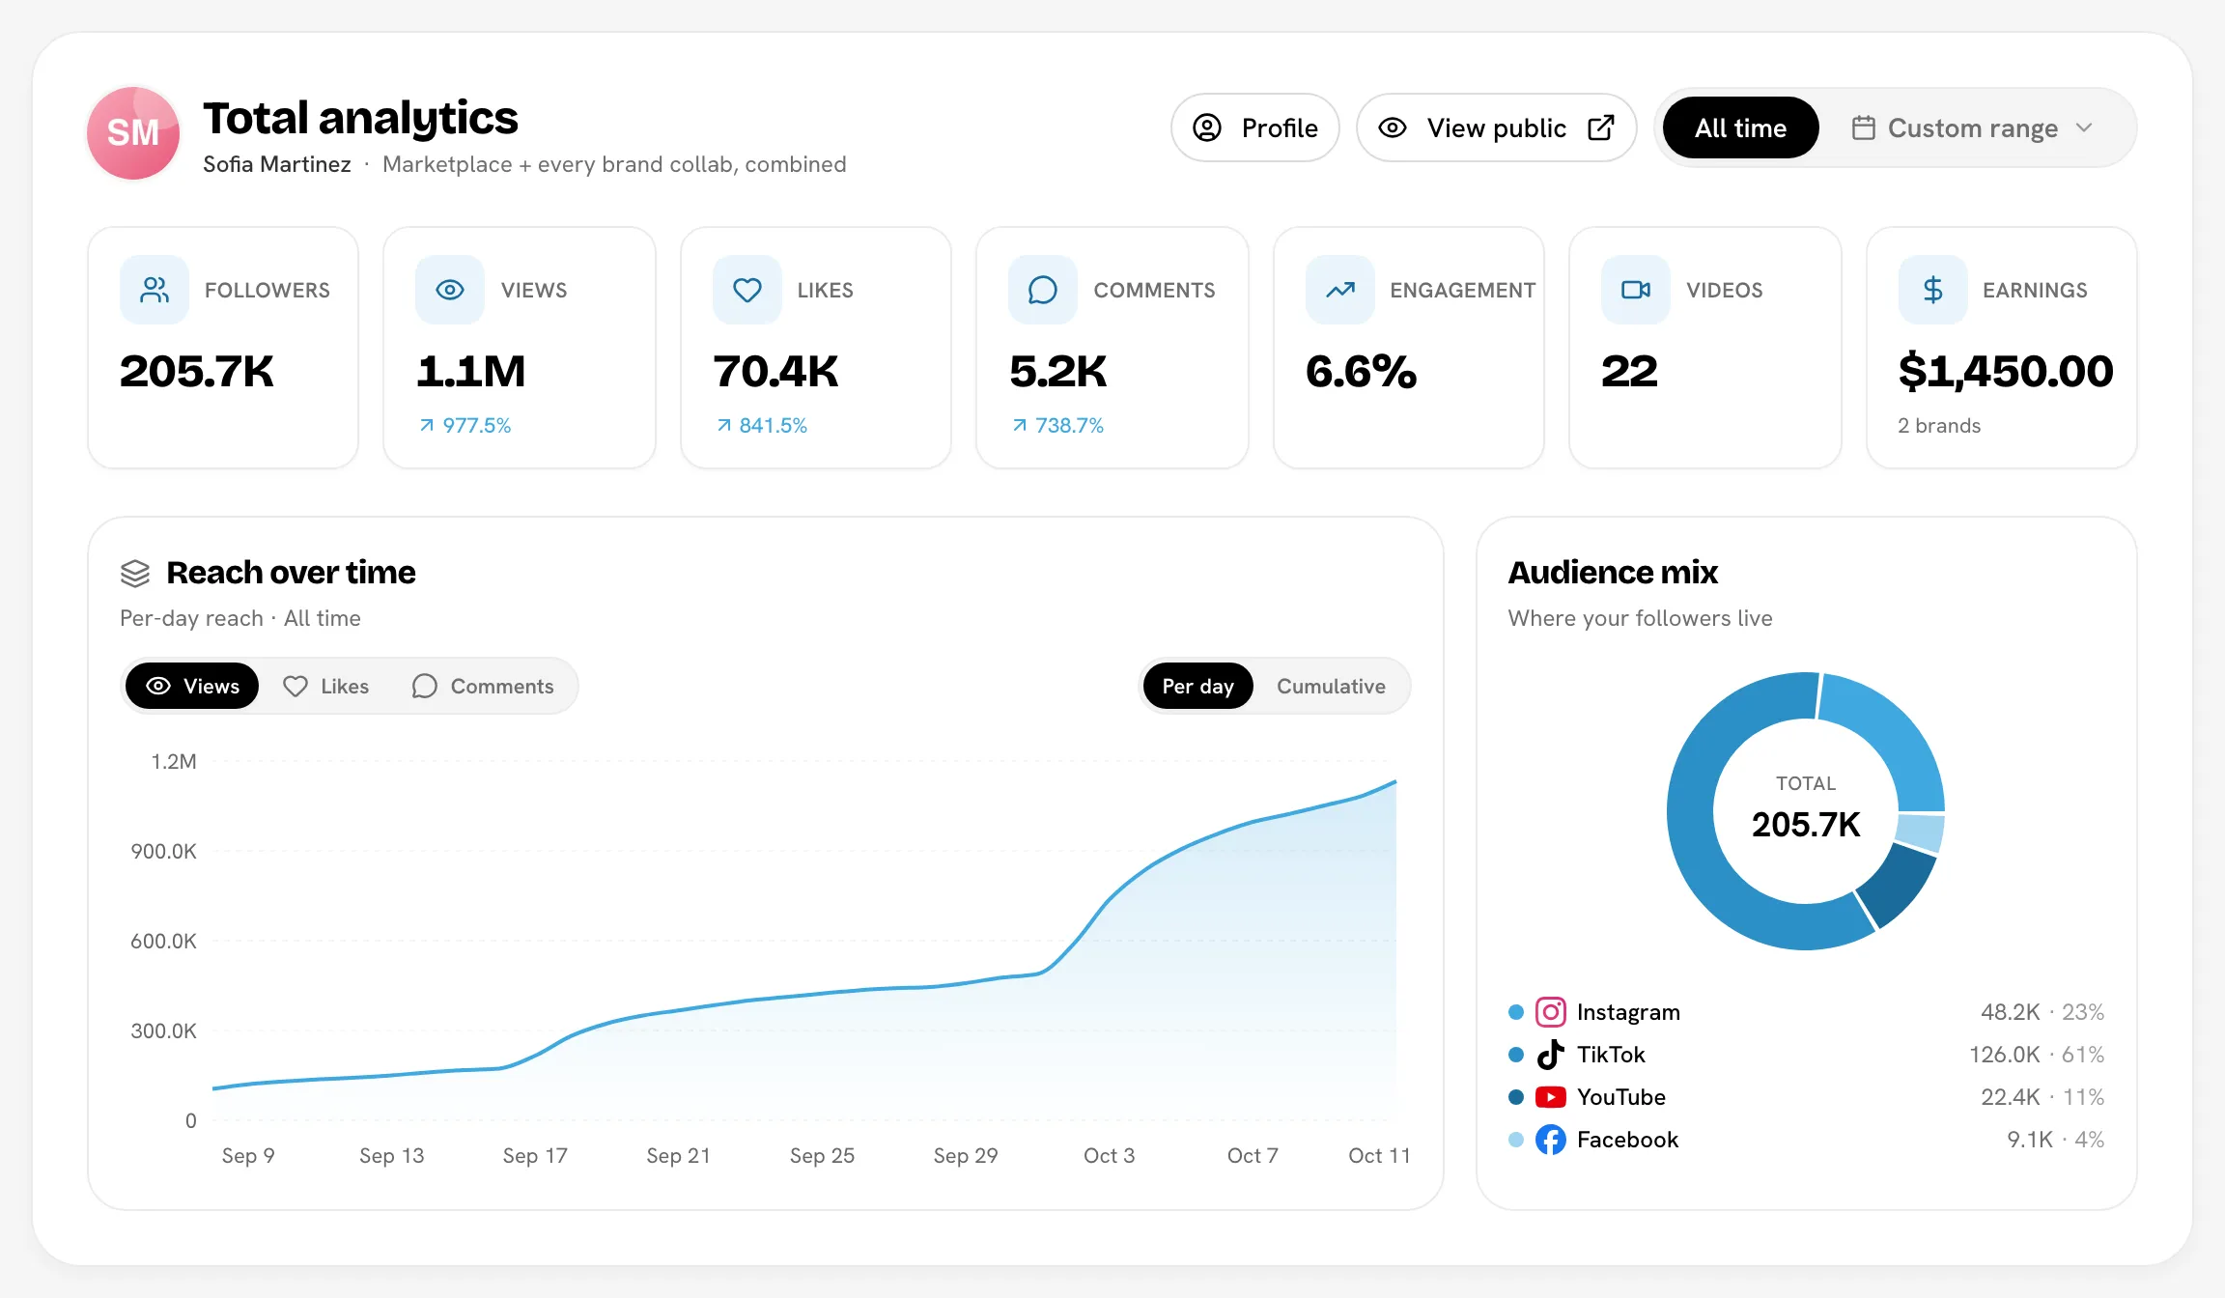Click the Likes heart icon card
This screenshot has width=2225, height=1298.
point(746,290)
